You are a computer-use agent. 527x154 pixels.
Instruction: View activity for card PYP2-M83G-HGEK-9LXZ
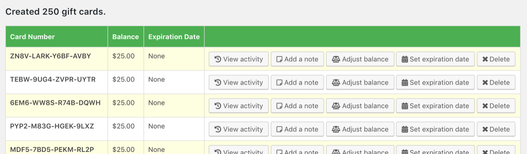point(239,129)
